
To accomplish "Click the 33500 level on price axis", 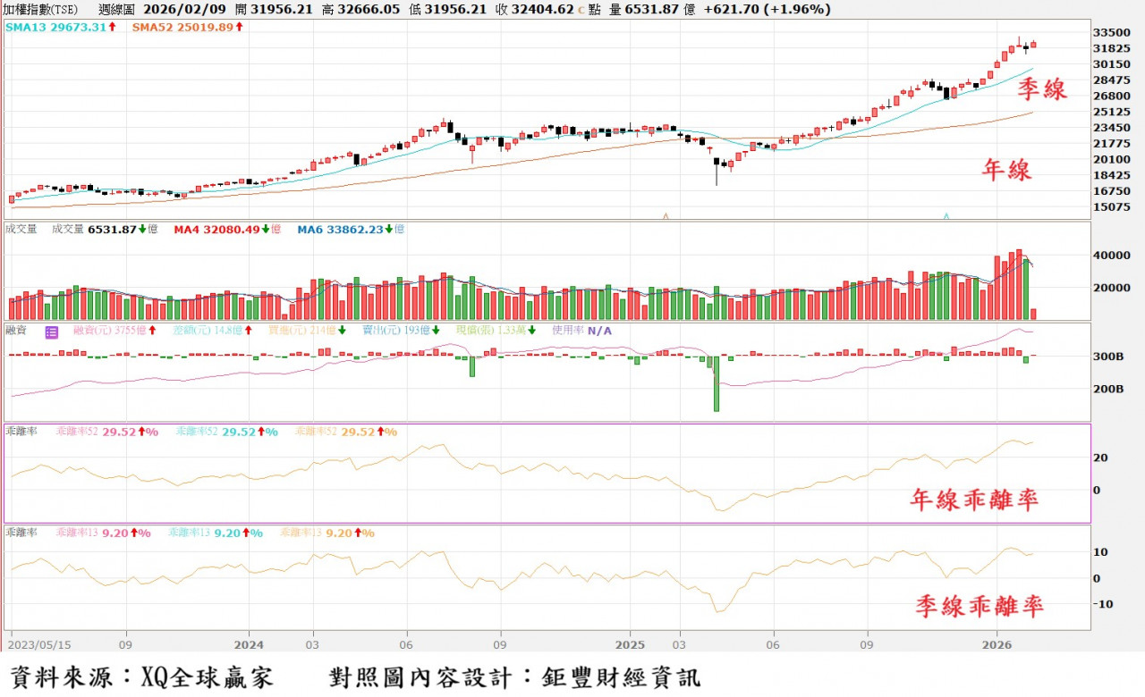I will 1112,32.
